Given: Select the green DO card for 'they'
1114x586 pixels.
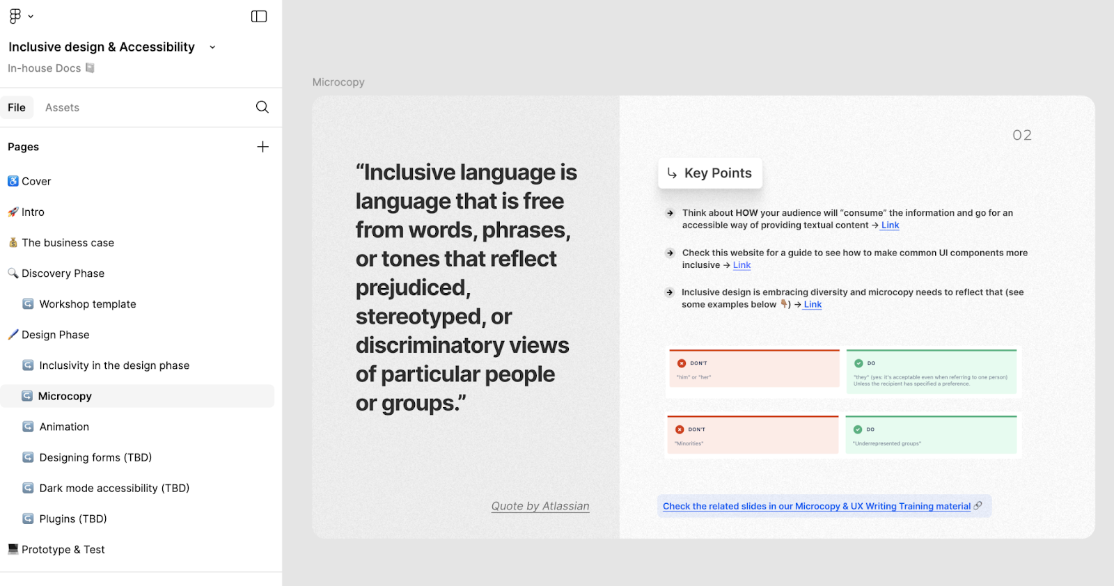Looking at the screenshot, I should (x=930, y=371).
